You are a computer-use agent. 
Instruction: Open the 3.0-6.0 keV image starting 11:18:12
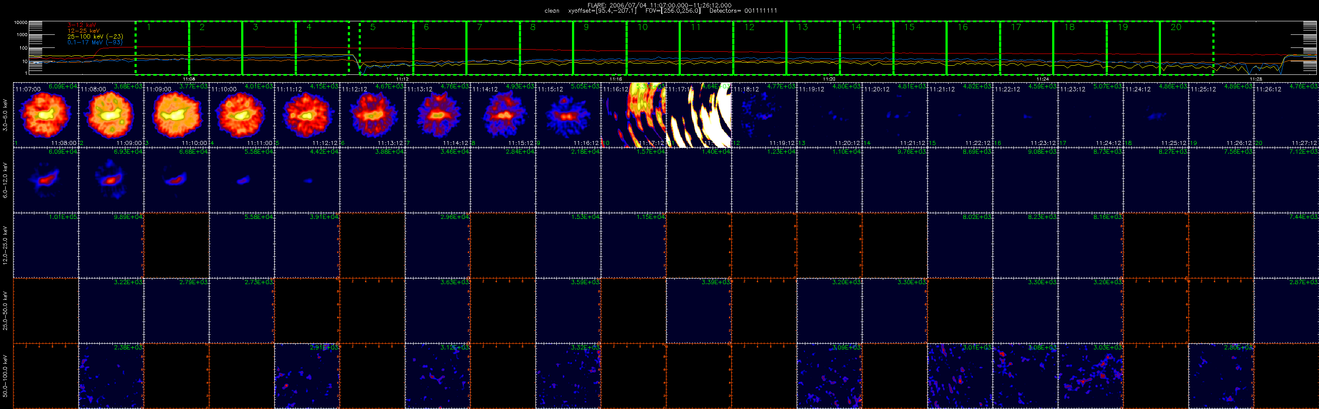[764, 115]
